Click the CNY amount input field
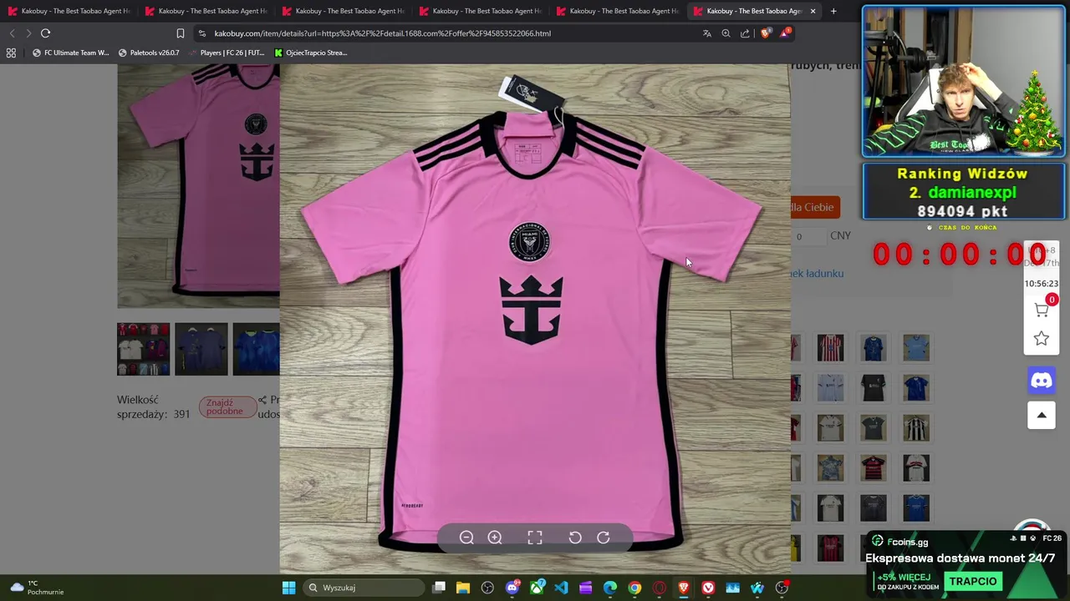 [807, 236]
